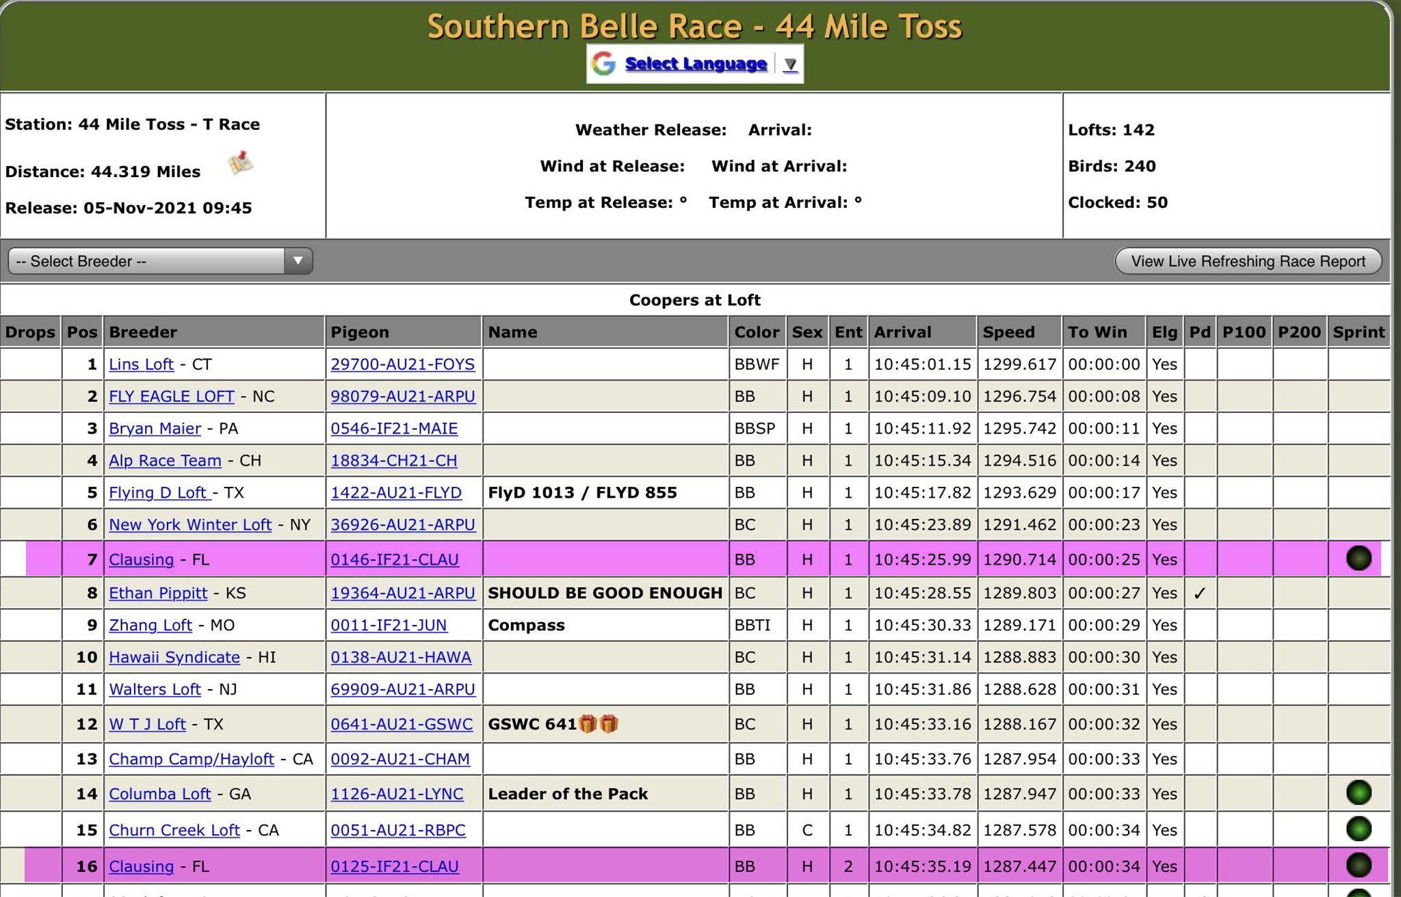Click the green sprint dot for Columba Loft
This screenshot has height=897, width=1401.
click(1359, 793)
